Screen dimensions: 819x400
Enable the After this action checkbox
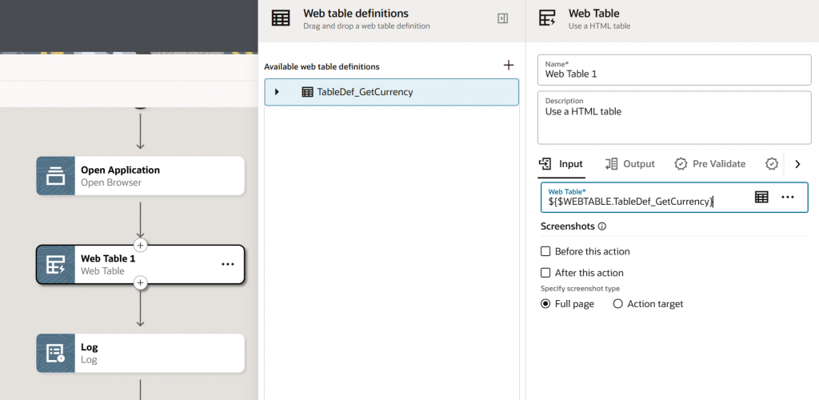coord(545,273)
